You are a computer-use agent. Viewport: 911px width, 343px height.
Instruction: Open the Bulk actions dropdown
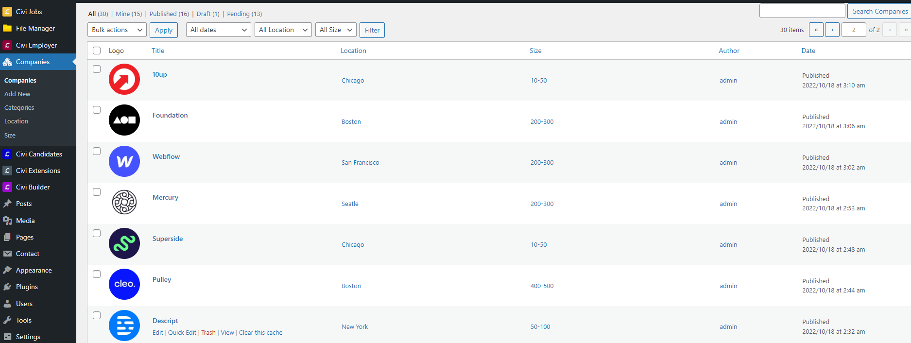[x=117, y=30]
